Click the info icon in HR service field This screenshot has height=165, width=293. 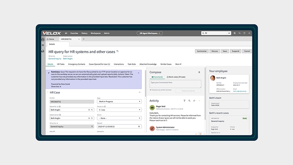click(x=92, y=126)
